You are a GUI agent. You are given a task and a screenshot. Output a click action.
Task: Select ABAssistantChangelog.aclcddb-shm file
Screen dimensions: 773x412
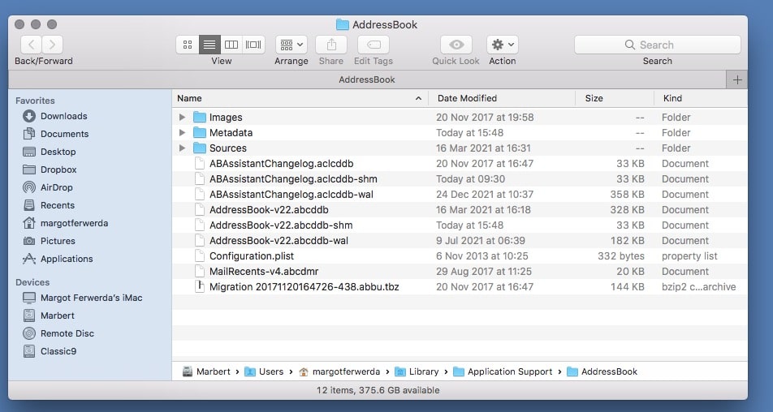point(460,178)
